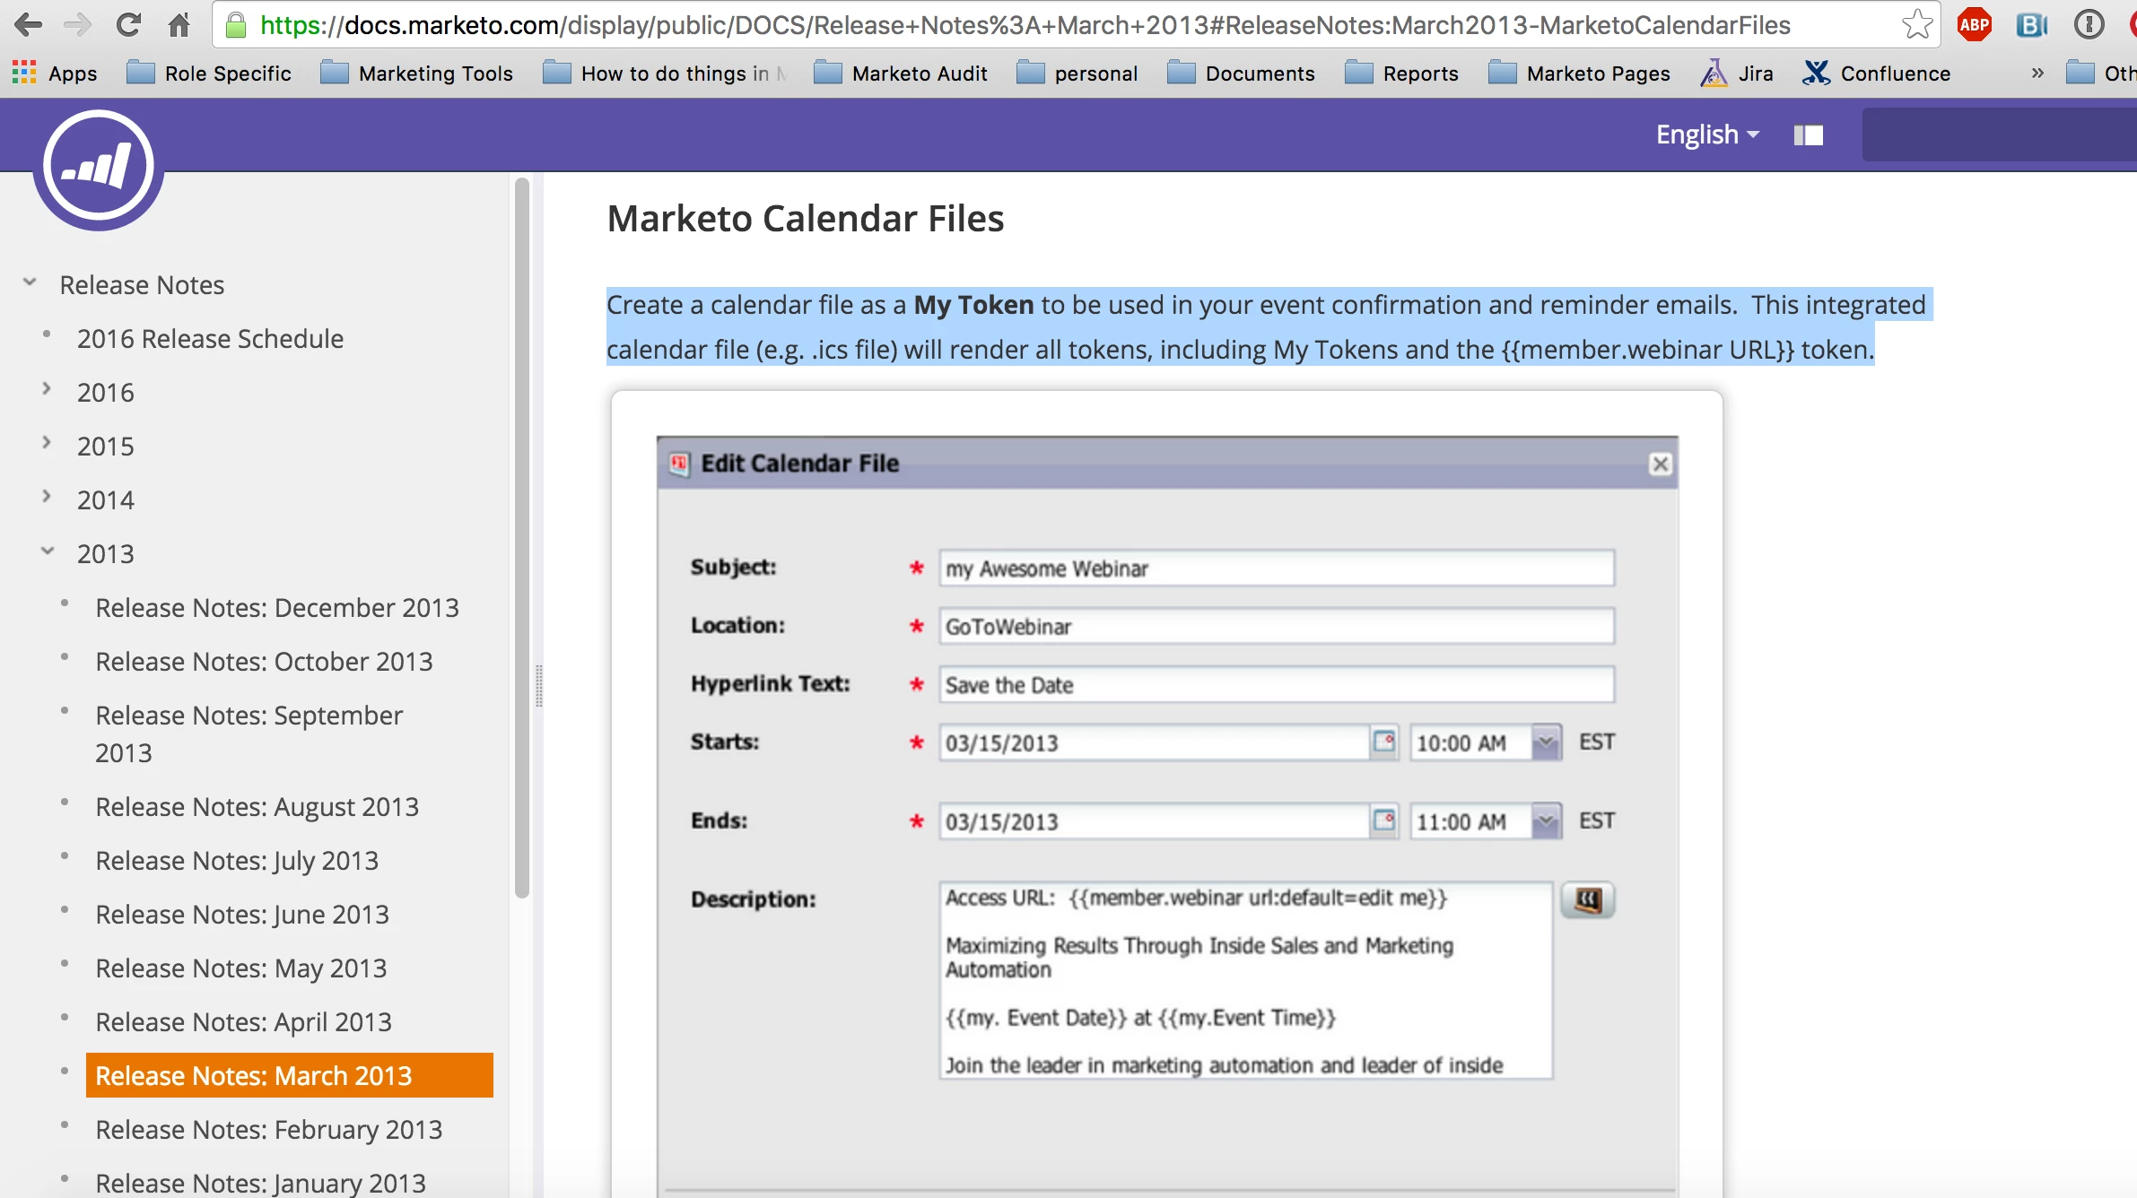Click the browser address bar URL

point(1023,25)
